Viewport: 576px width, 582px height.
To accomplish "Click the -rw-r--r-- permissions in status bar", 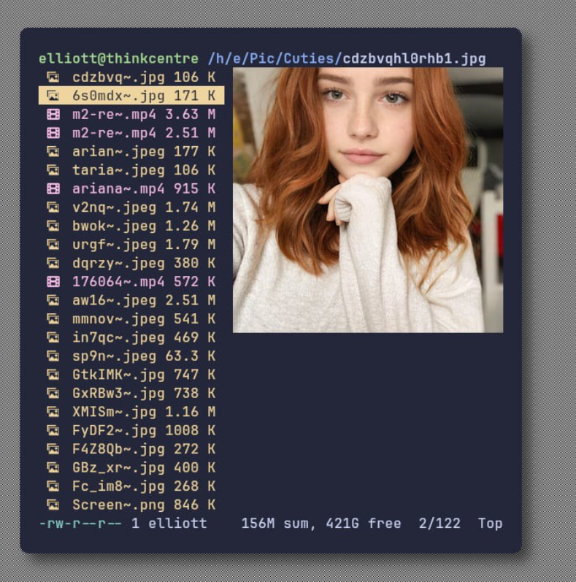I will pyautogui.click(x=80, y=524).
